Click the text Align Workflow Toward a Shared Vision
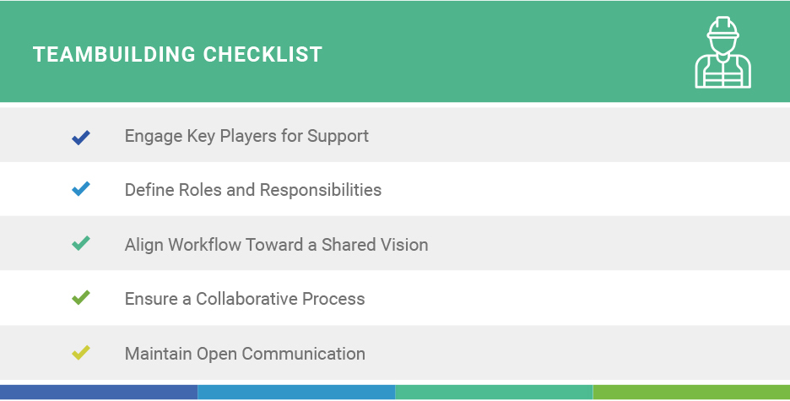The height and width of the screenshot is (401, 790). click(x=276, y=245)
